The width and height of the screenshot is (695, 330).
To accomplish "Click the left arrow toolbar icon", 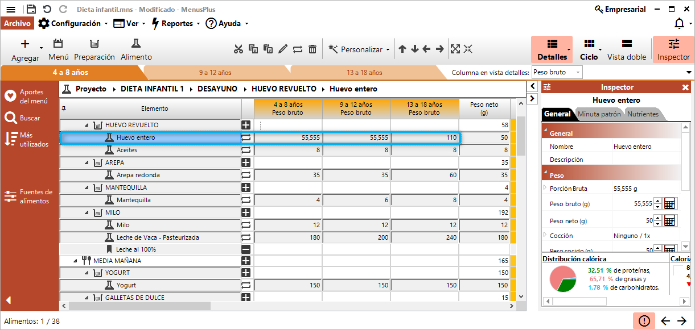I will click(427, 49).
